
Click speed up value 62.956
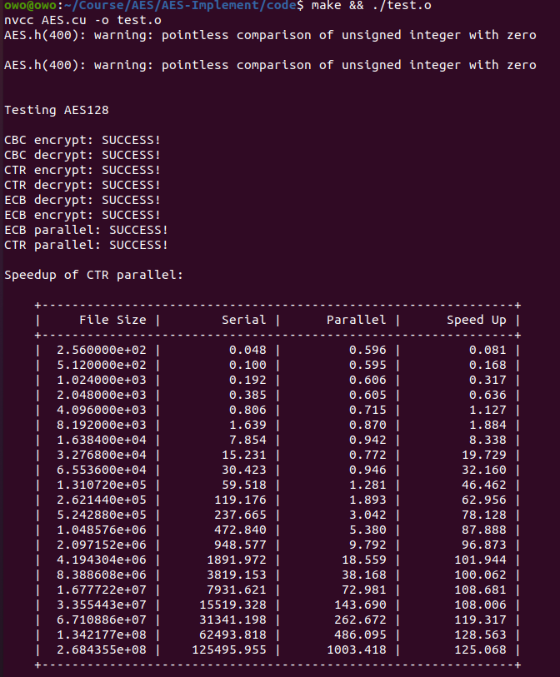[x=484, y=500]
